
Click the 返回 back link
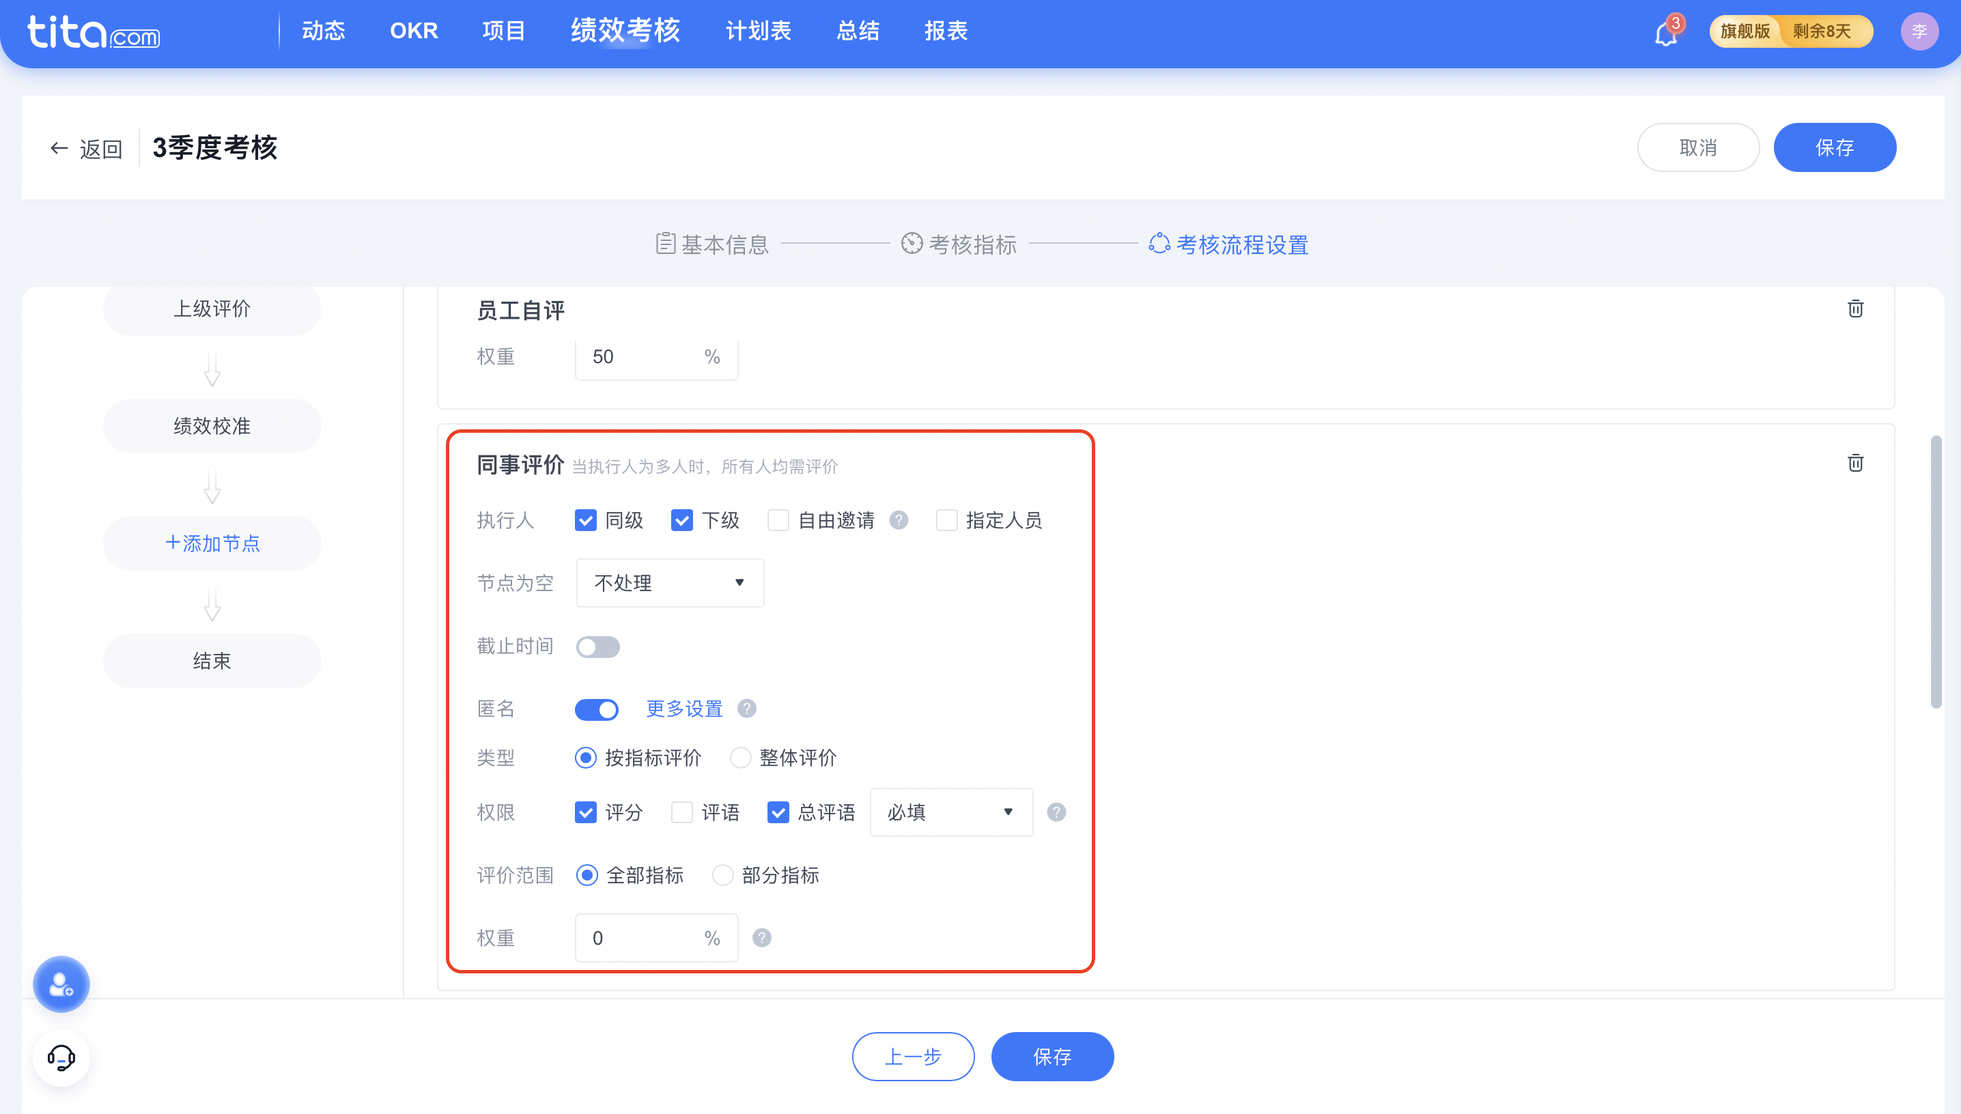click(x=87, y=148)
